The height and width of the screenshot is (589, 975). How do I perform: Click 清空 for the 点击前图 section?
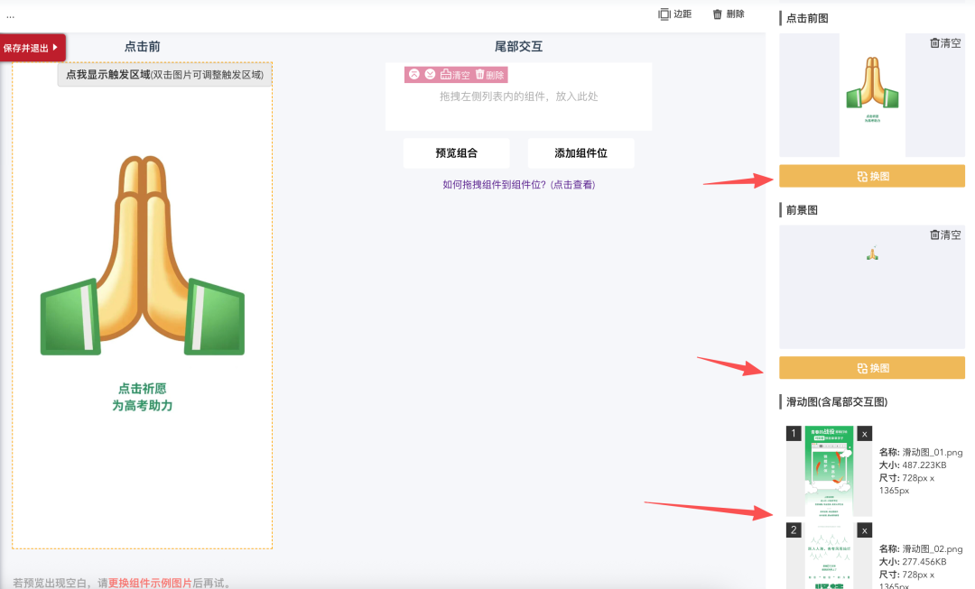pyautogui.click(x=945, y=43)
